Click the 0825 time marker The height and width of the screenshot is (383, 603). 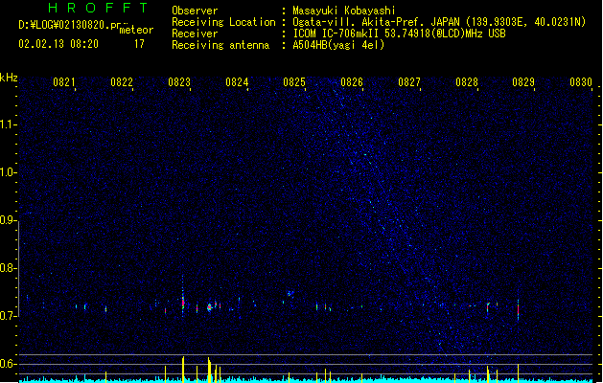click(294, 82)
